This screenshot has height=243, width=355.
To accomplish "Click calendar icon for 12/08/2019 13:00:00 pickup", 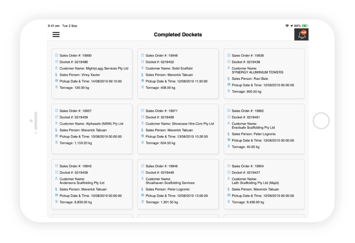I will point(142,195).
